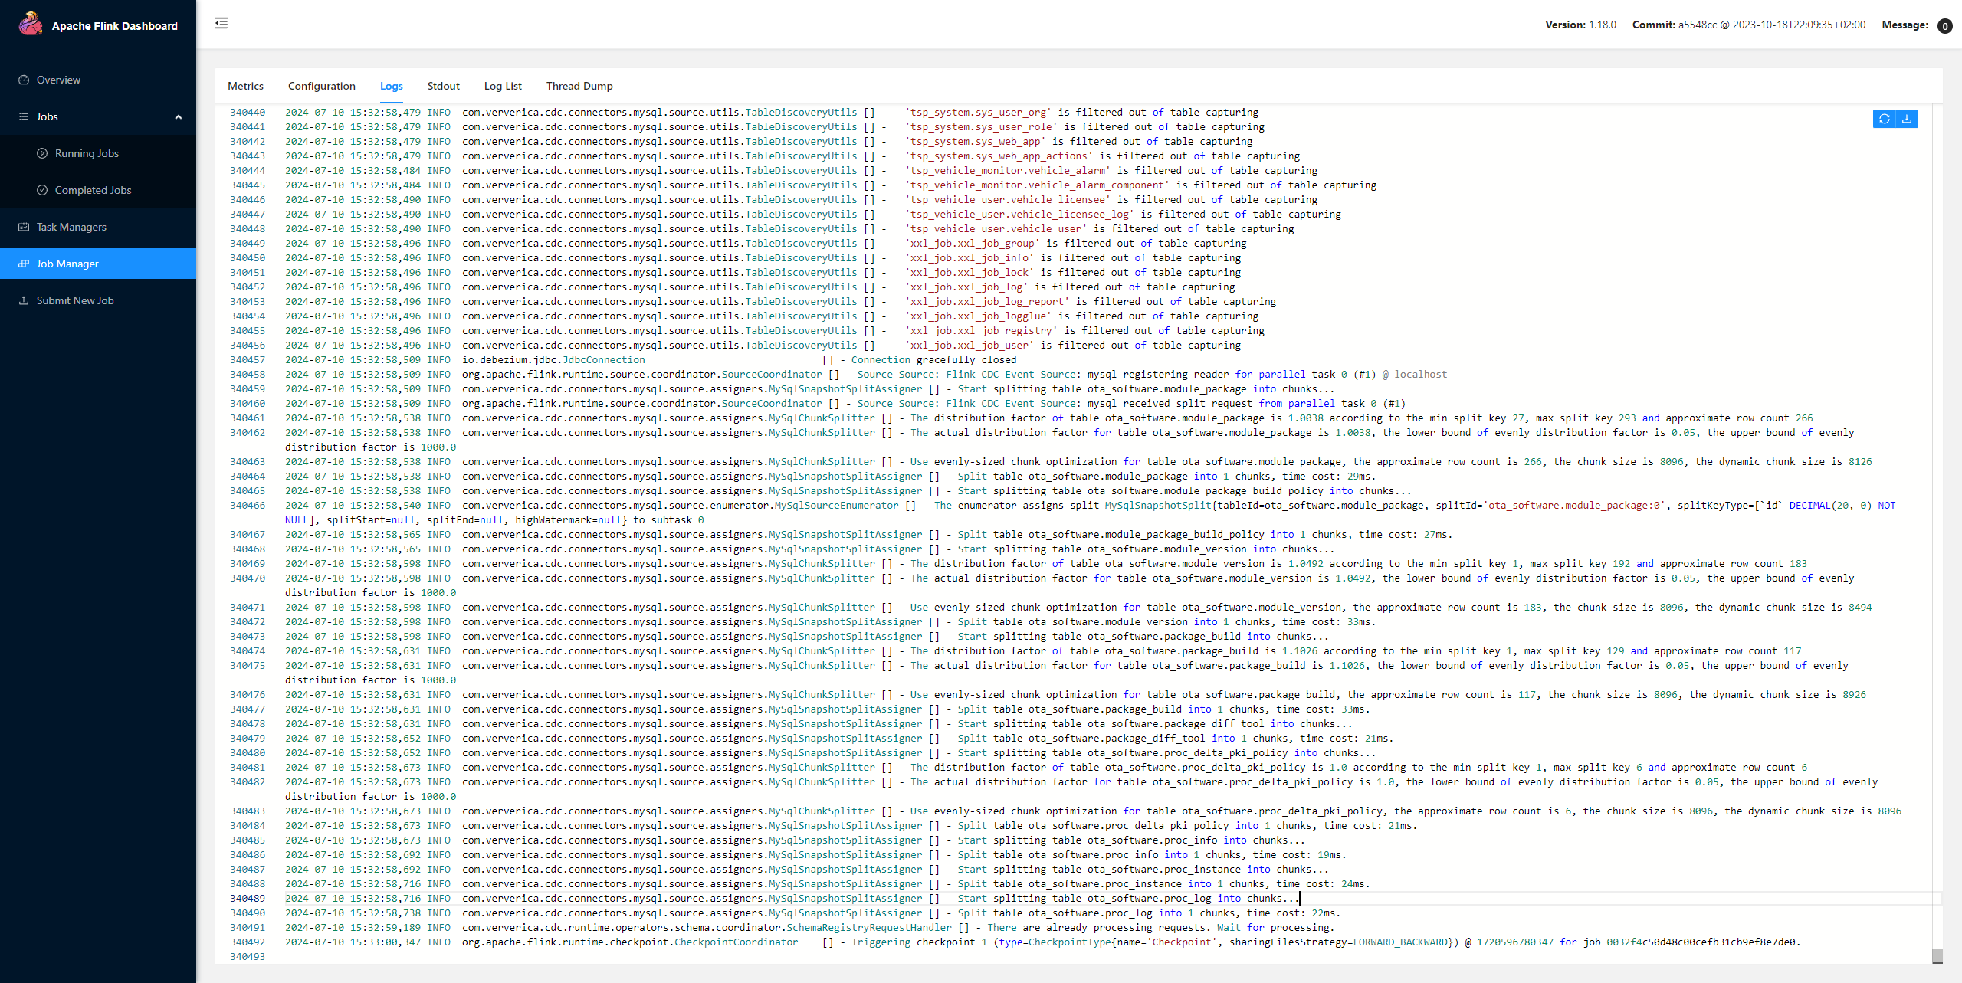Click the 'Triggering checkpoint 1' log message
Viewport: 1962px width, 983px height.
(x=919, y=942)
